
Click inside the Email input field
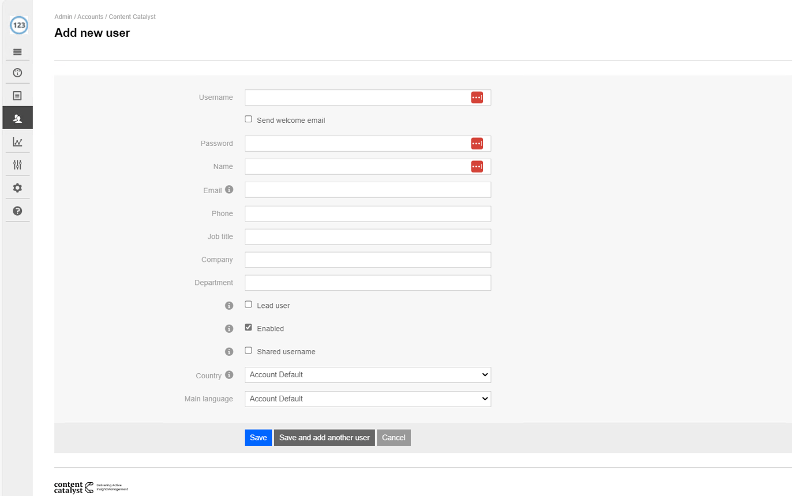point(368,189)
